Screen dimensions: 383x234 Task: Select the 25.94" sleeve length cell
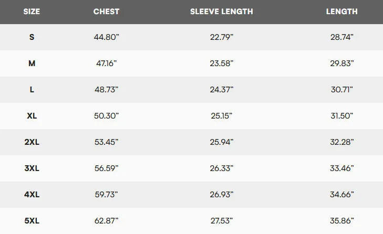[x=222, y=142]
